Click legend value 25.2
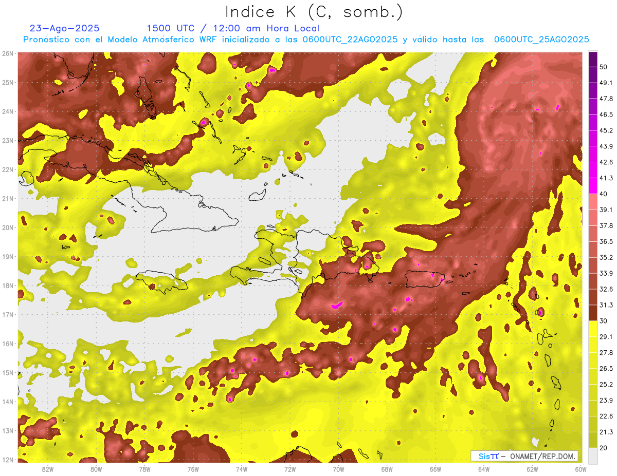Image resolution: width=617 pixels, height=476 pixels. click(x=606, y=384)
